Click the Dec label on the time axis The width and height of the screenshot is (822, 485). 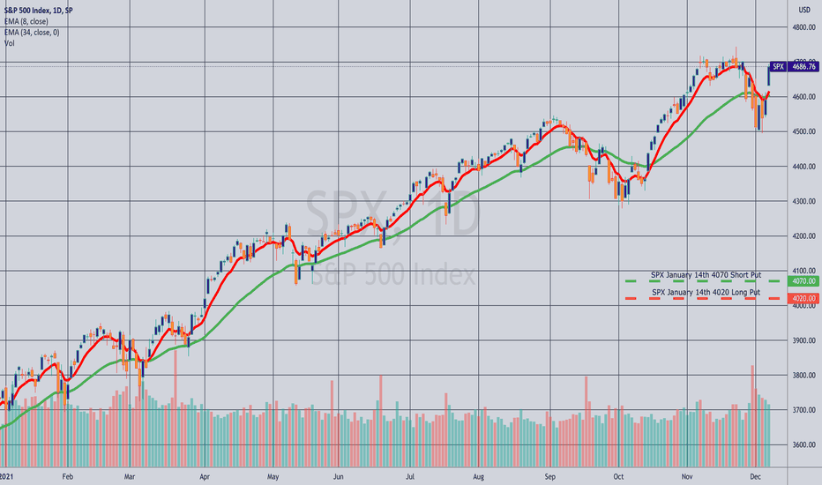tap(755, 476)
